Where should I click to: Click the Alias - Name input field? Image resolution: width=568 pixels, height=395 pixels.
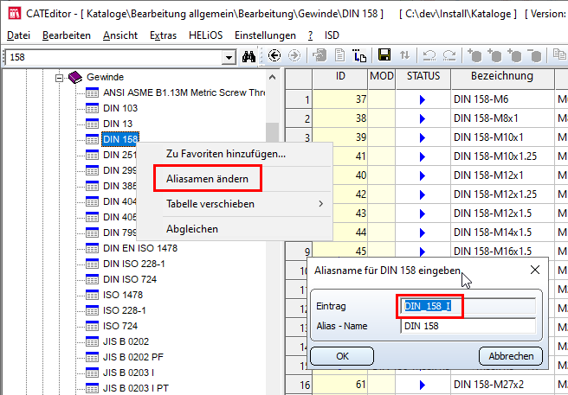468,326
